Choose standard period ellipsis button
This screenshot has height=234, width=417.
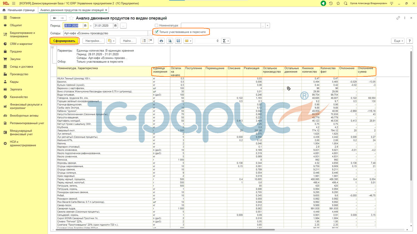click(124, 26)
